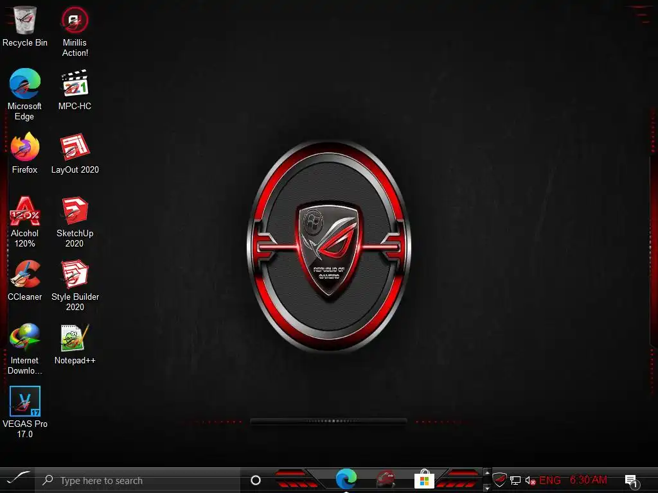
Task: Launch Mirillis Action! from the desktop
Action: (75, 31)
